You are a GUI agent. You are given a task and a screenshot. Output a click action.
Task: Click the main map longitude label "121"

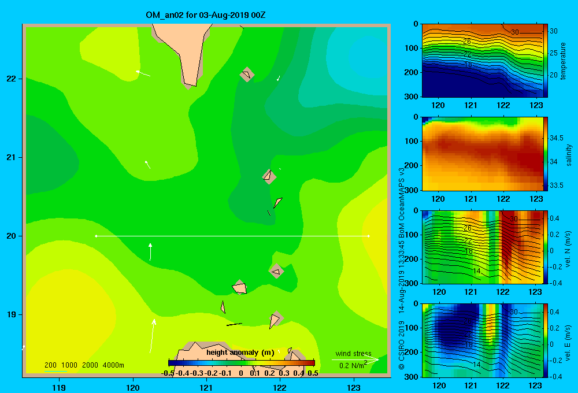tap(206, 387)
